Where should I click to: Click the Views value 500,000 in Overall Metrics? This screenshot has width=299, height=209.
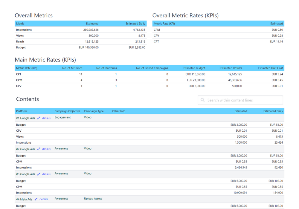click(94, 36)
